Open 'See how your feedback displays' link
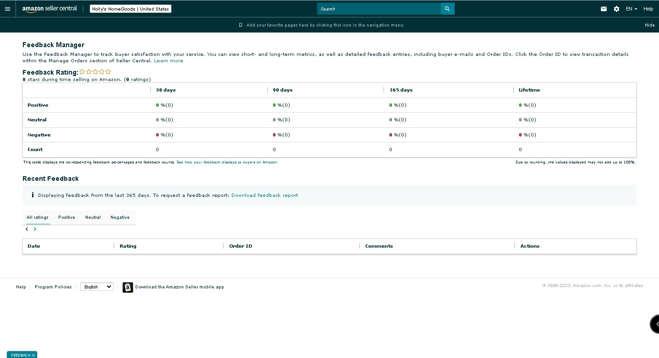This screenshot has height=358, width=659. click(x=227, y=162)
